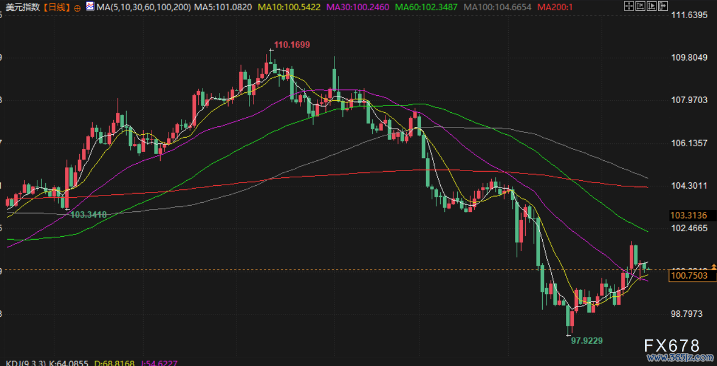Open the MA indicator chart icon
This screenshot has height=366, width=717.
pos(90,7)
